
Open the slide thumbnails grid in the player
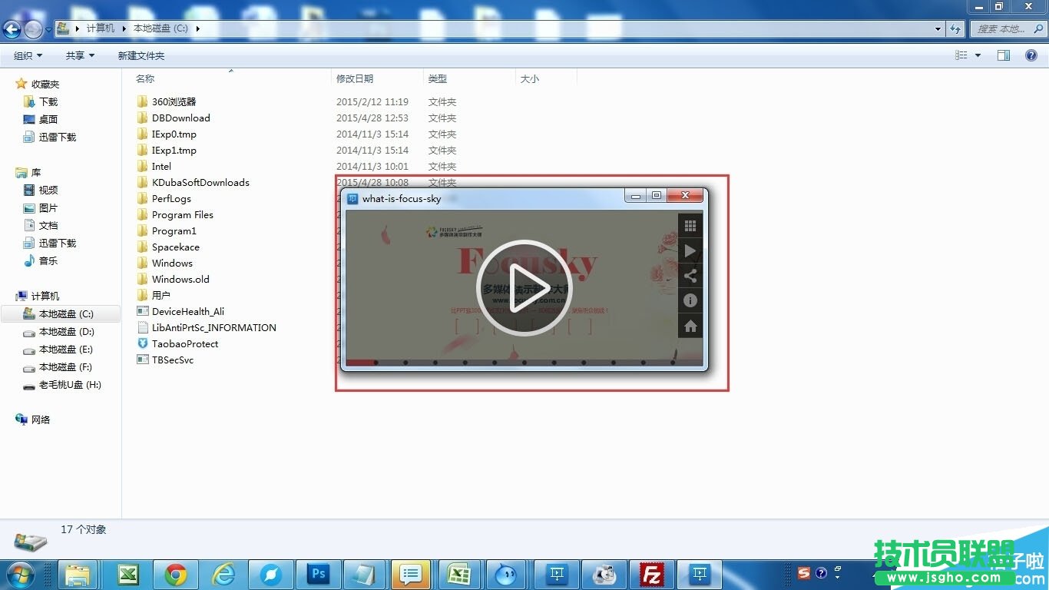click(x=690, y=224)
